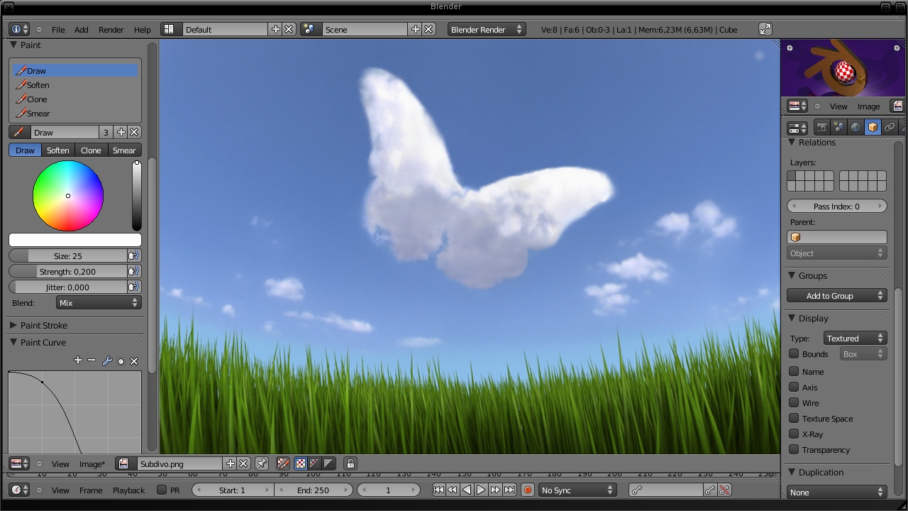Image resolution: width=908 pixels, height=511 pixels.
Task: Click the lock icon in image editor header
Action: (x=350, y=463)
